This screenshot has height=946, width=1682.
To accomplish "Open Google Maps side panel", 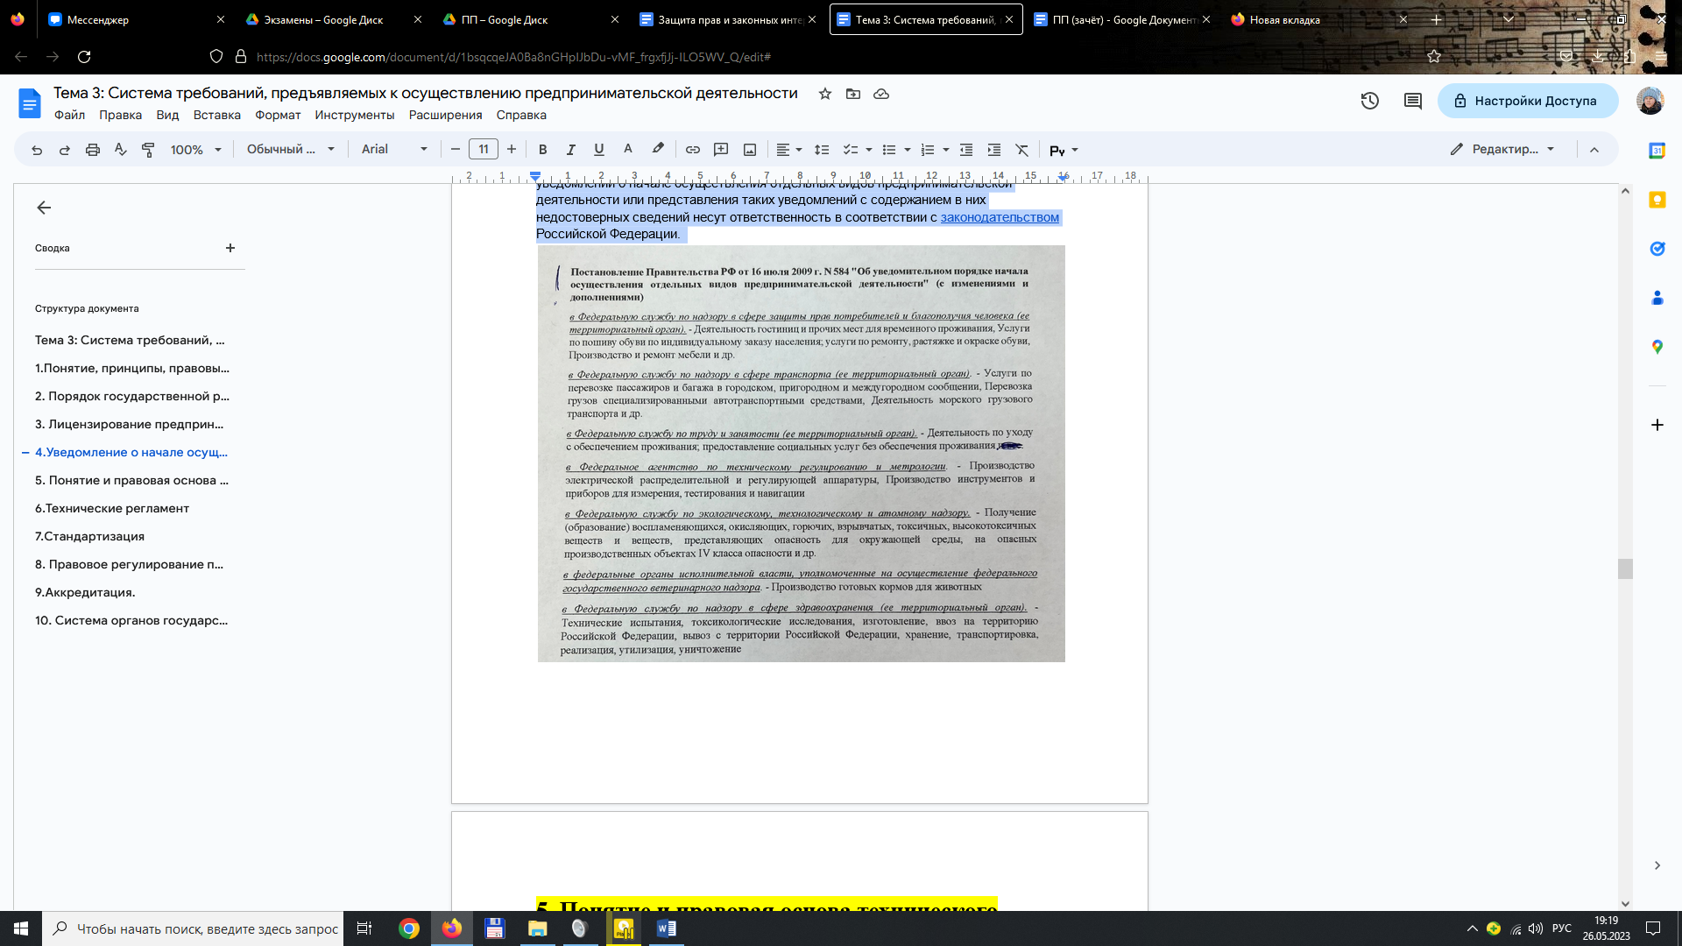I will (x=1657, y=347).
